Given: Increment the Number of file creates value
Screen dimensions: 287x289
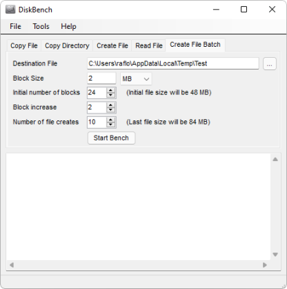Looking at the screenshot, I should 111,120.
